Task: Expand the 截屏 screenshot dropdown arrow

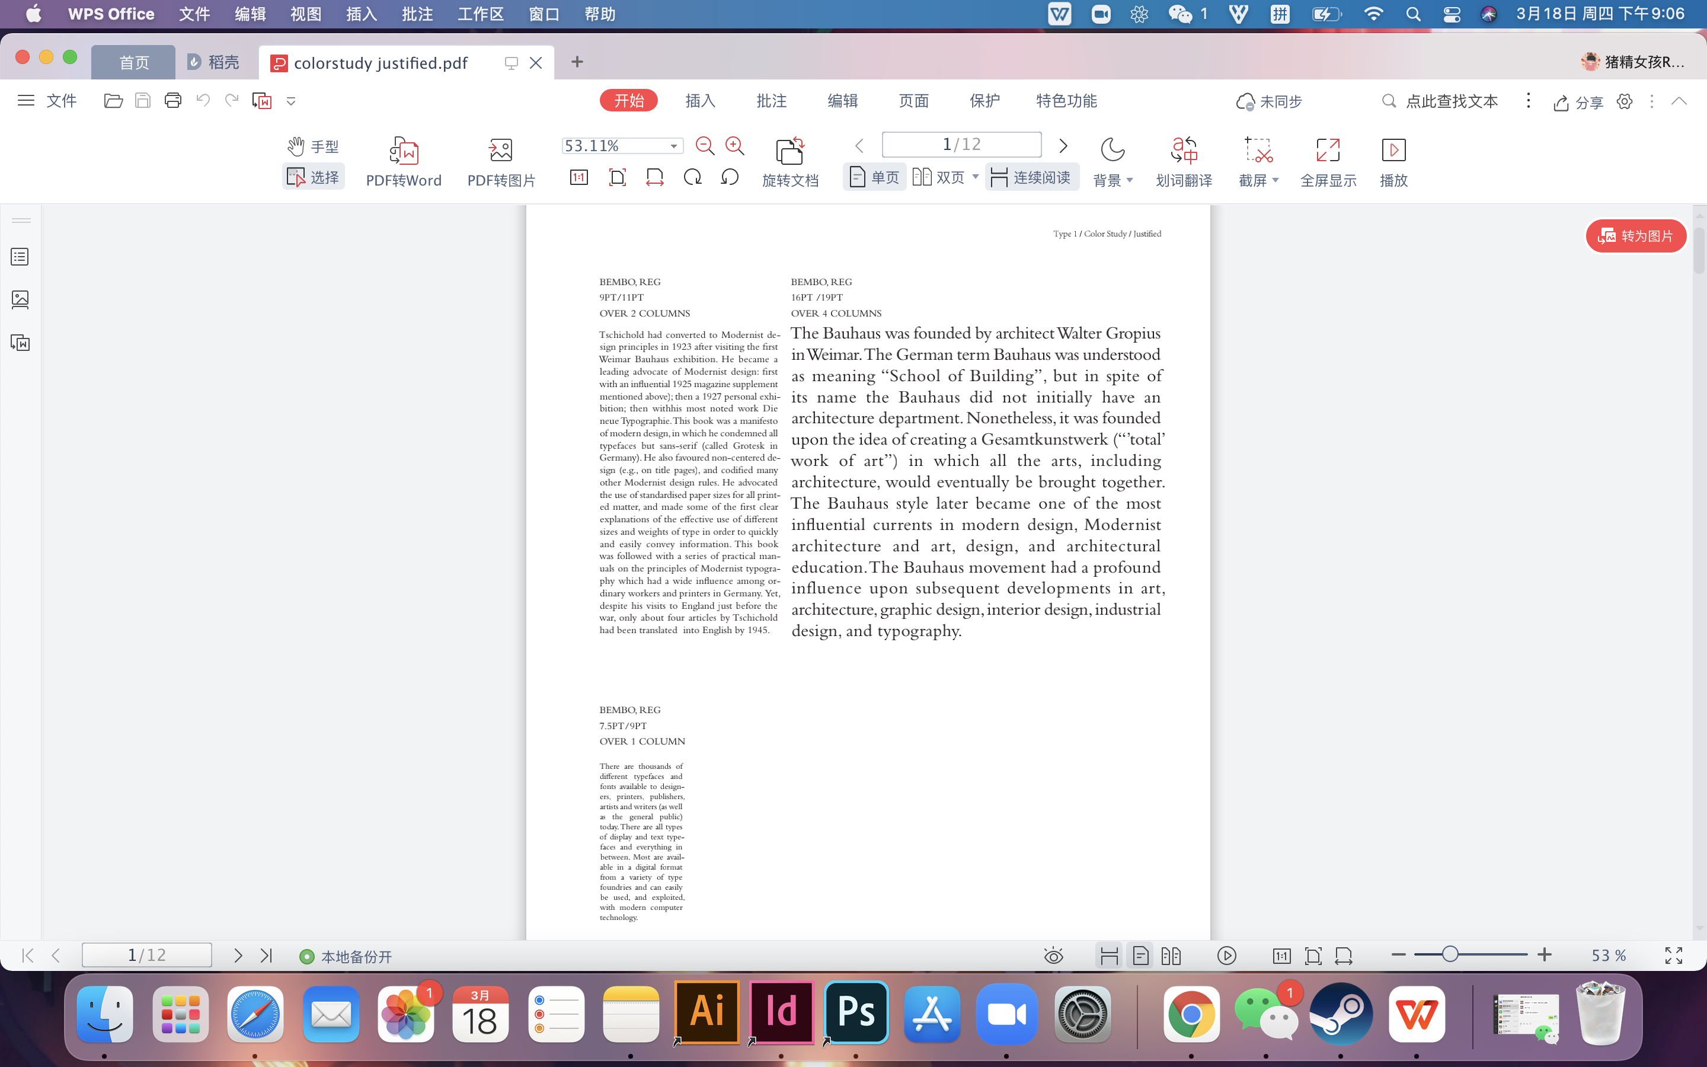Action: point(1276,181)
